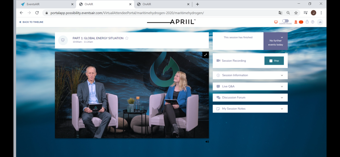Switch to the EventsAIR browser tab
Screen dimensions: 340x157
pyautogui.click(x=45, y=4)
